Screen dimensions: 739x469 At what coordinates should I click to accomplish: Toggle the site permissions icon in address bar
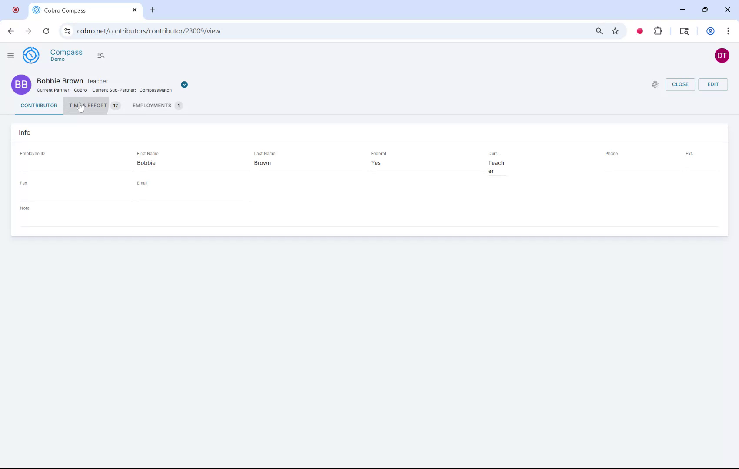pyautogui.click(x=67, y=31)
